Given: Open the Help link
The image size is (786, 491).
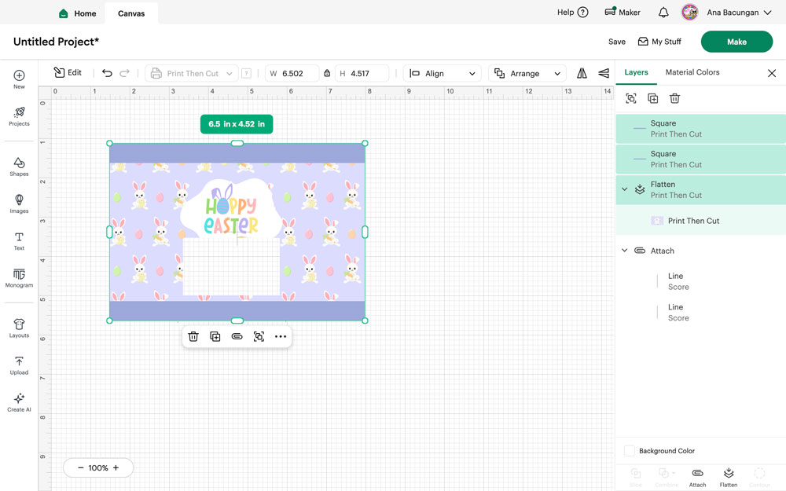Looking at the screenshot, I should [572, 13].
